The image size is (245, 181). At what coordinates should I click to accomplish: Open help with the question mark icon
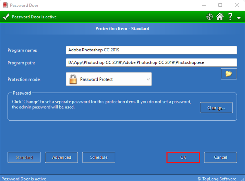coord(230,17)
